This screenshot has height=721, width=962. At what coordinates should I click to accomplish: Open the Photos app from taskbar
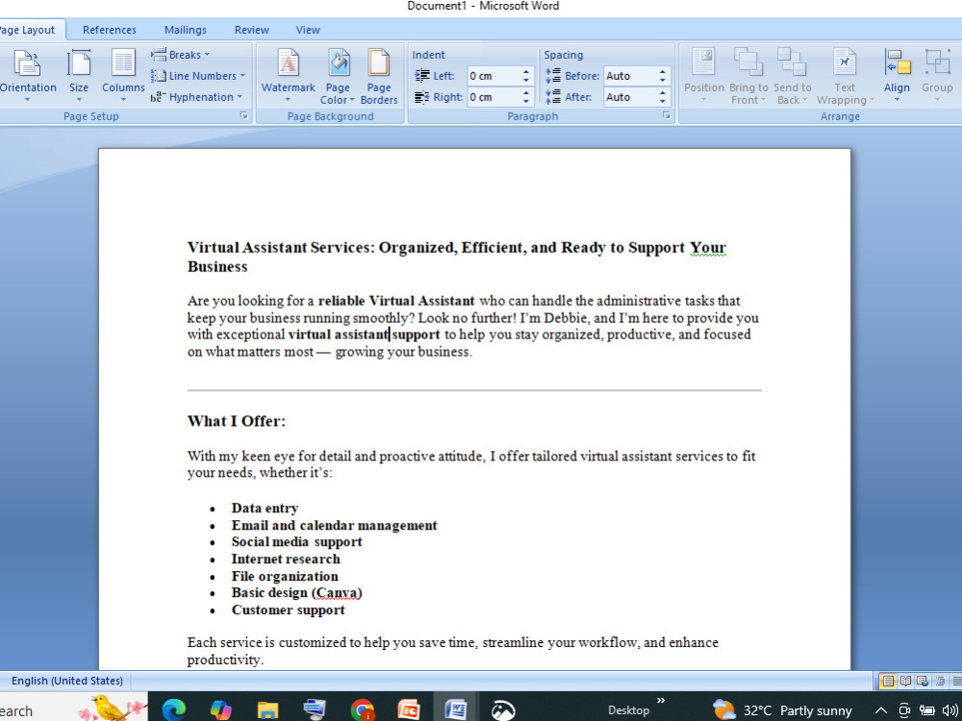coord(503,709)
